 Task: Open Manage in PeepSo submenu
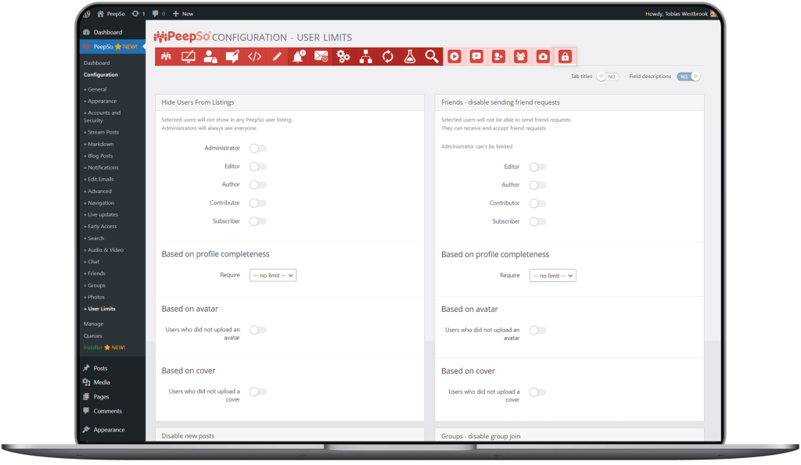(x=94, y=324)
